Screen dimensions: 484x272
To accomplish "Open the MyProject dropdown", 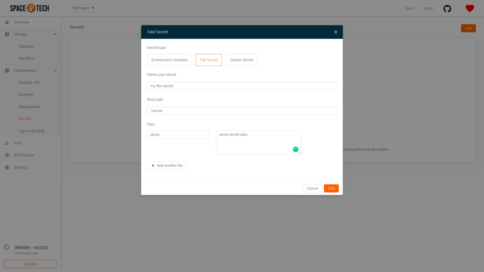I will tap(83, 8).
